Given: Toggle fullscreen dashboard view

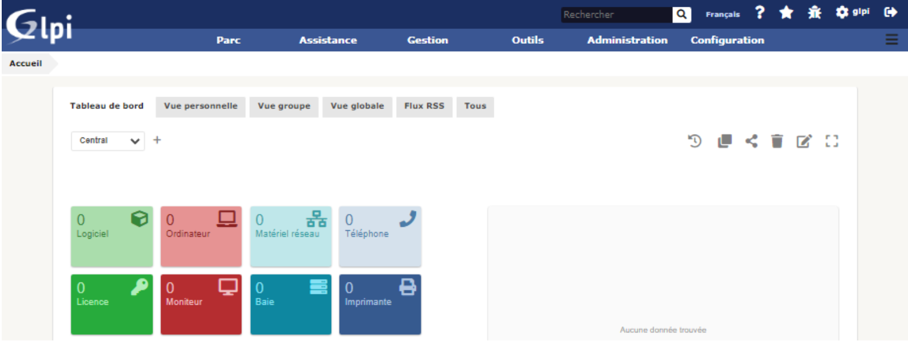Looking at the screenshot, I should click(x=832, y=141).
